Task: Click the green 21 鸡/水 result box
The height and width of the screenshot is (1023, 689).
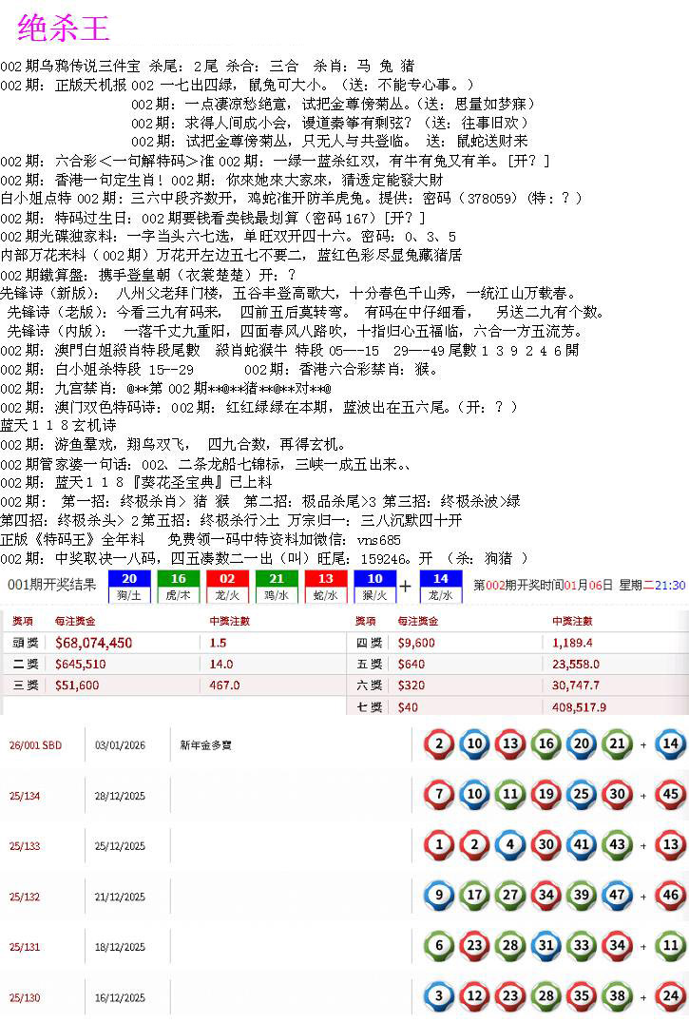Action: pos(276,587)
